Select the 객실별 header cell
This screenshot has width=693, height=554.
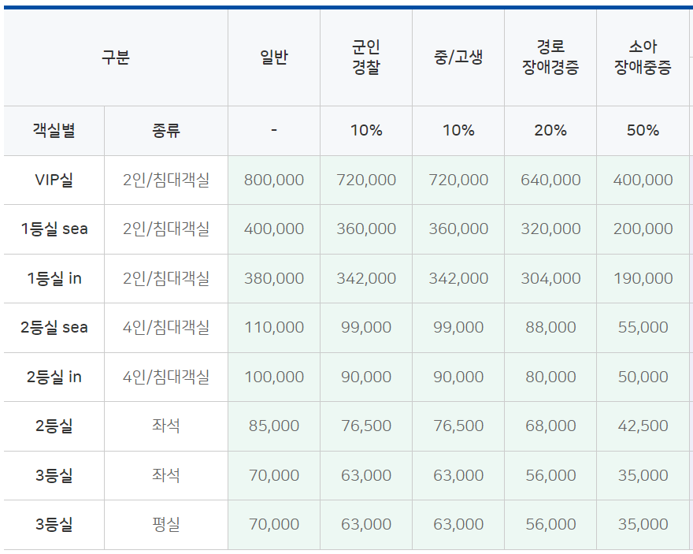pyautogui.click(x=54, y=130)
